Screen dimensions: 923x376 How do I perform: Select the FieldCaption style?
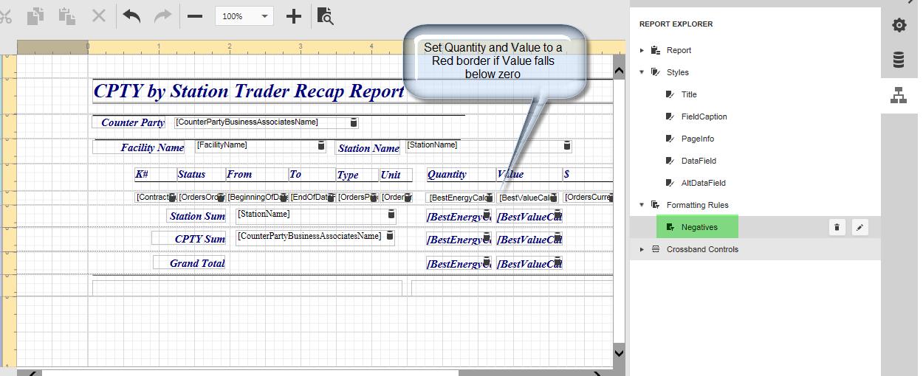704,116
